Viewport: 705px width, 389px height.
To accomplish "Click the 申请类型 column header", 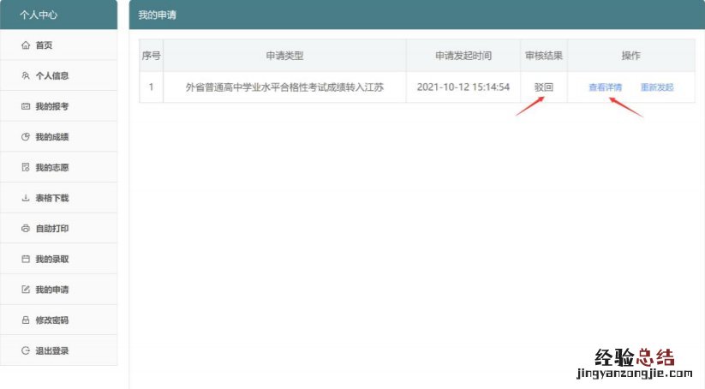I will tap(284, 56).
